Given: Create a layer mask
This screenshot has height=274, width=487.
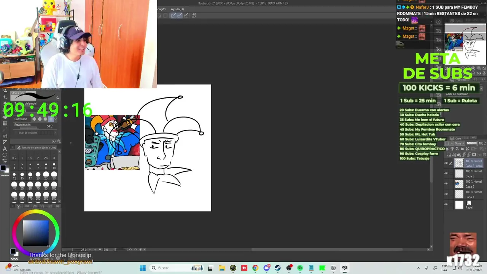Looking at the screenshot, I should click(x=474, y=155).
